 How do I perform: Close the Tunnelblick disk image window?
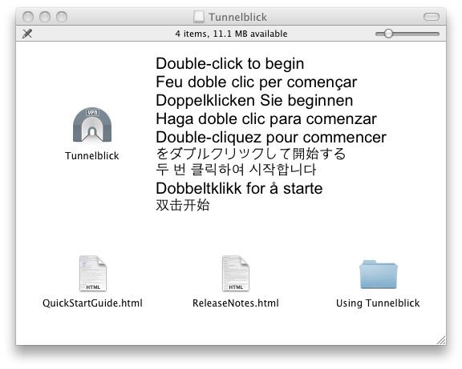[x=28, y=17]
